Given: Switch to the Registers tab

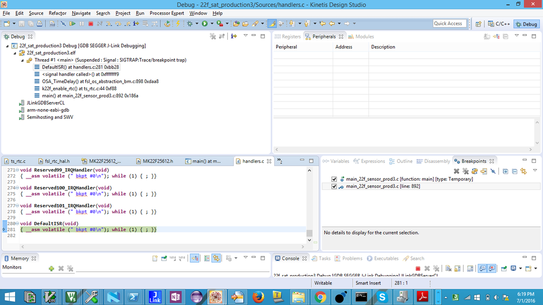Looking at the screenshot, I should click(x=288, y=36).
